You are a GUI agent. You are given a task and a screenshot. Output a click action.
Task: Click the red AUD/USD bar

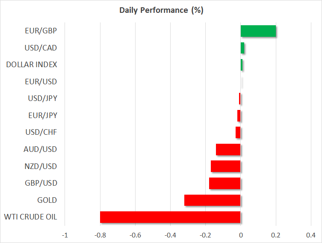228,149
